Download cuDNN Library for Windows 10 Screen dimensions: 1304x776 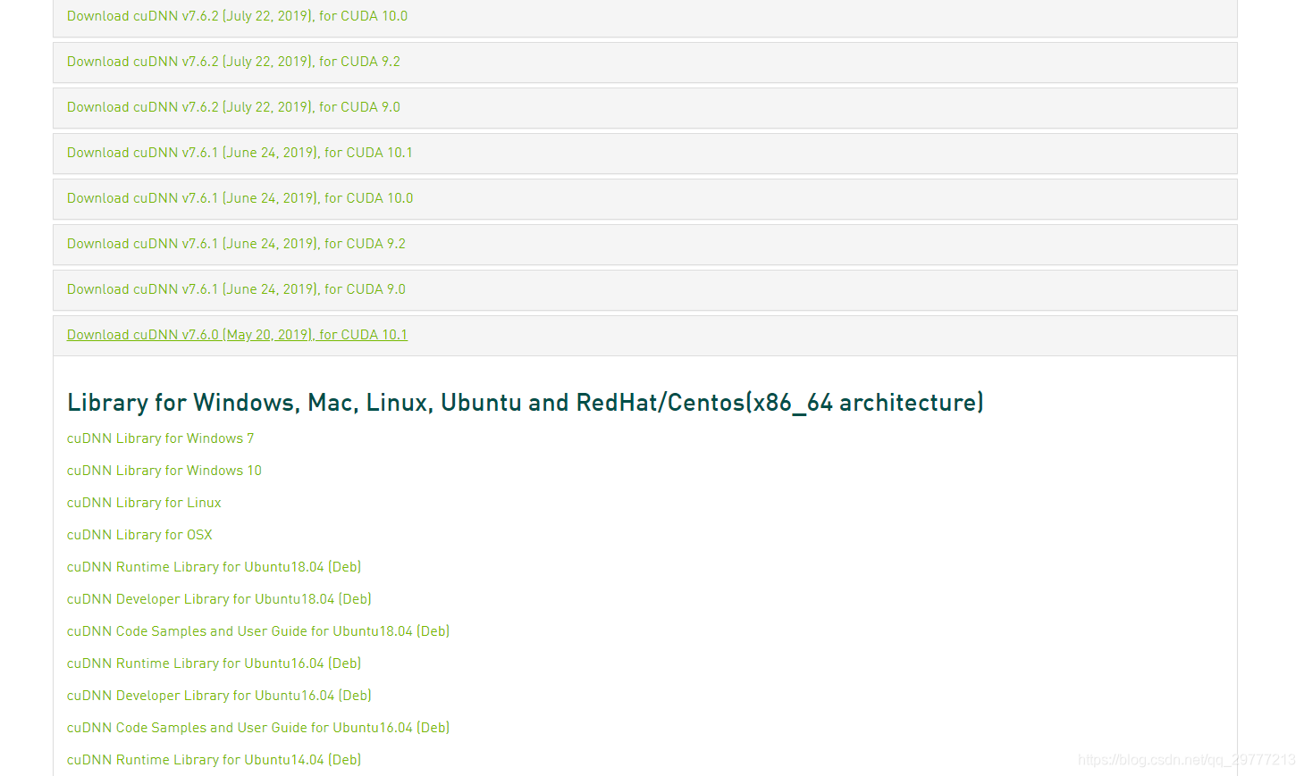pyautogui.click(x=164, y=471)
